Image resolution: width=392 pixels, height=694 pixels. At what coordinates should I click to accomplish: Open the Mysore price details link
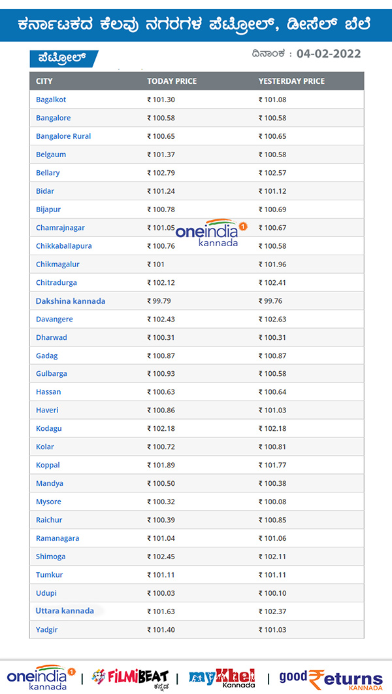pyautogui.click(x=48, y=502)
